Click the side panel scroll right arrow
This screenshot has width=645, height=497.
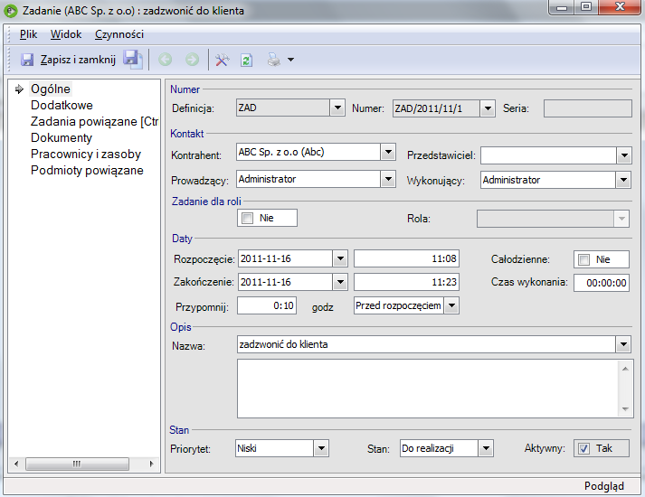[x=151, y=464]
